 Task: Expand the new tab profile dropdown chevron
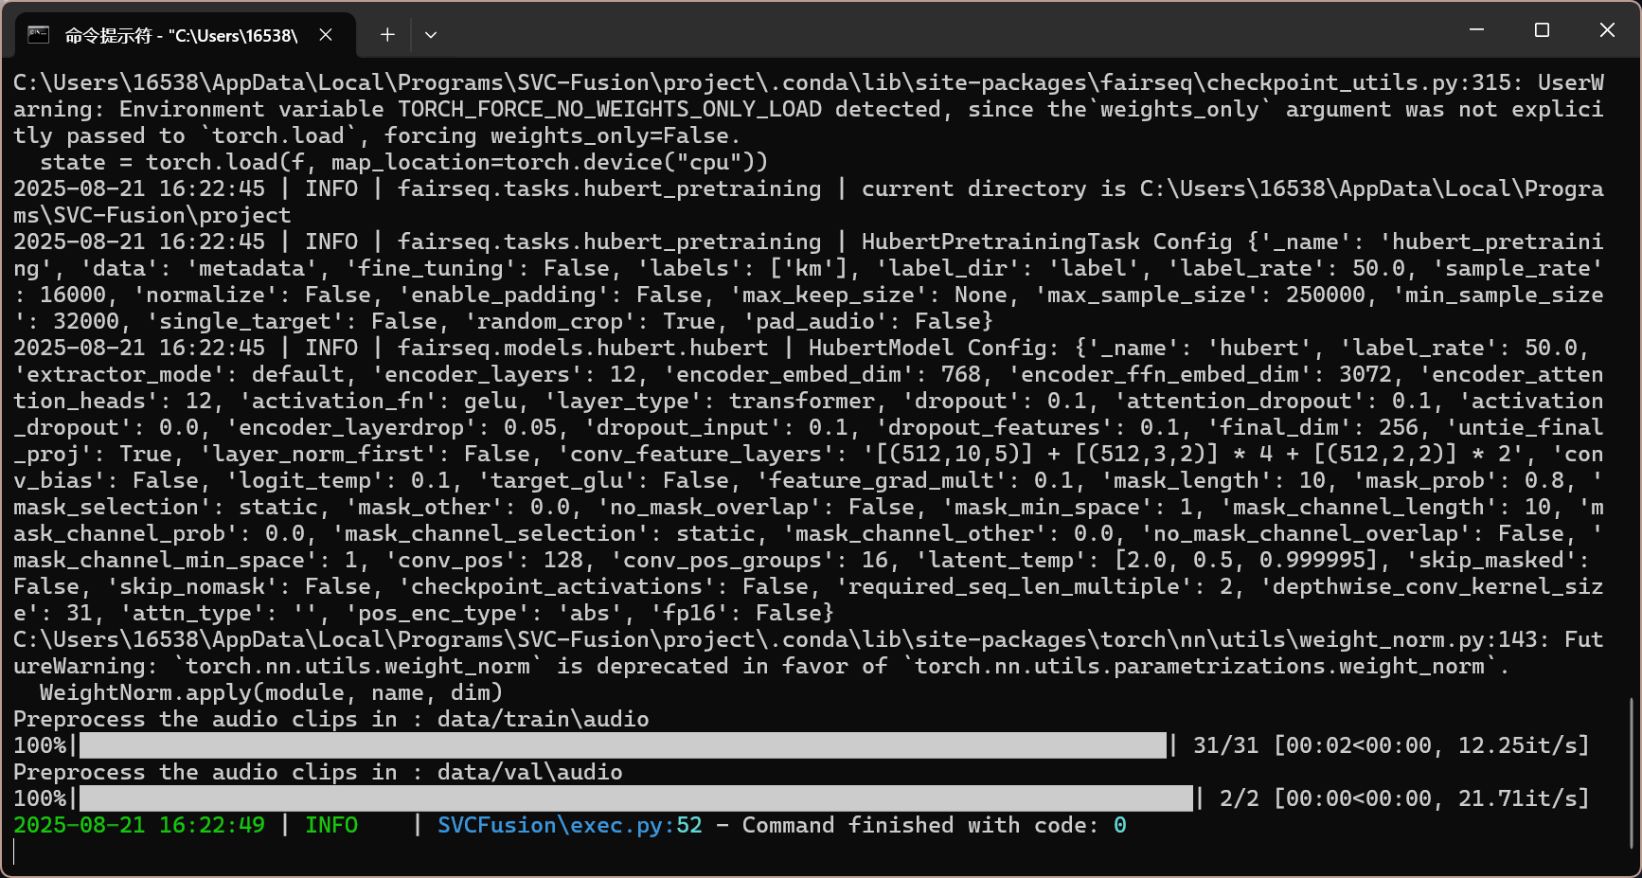[x=431, y=35]
